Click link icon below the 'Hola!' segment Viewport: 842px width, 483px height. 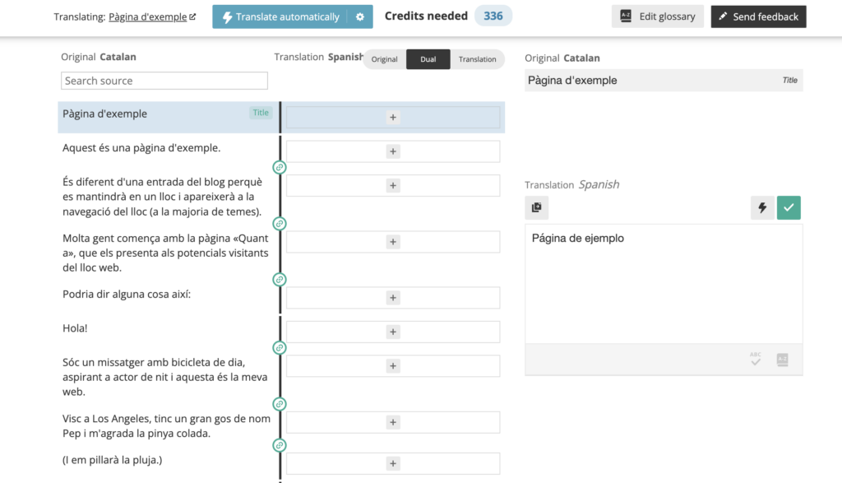point(280,348)
